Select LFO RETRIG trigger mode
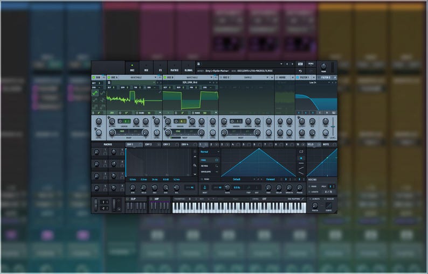 [209, 166]
